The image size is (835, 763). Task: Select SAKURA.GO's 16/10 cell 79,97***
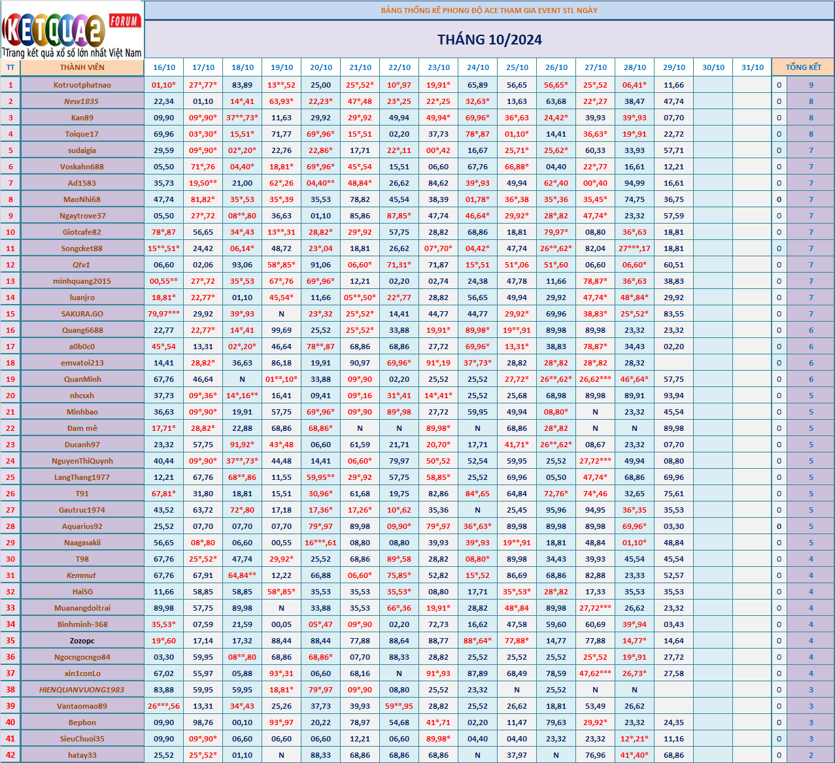(164, 314)
